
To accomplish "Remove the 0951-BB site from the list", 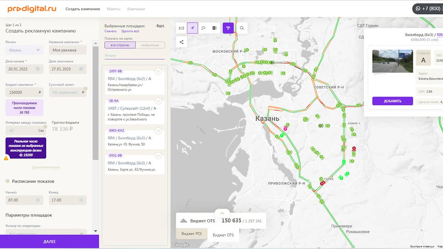I will (x=158, y=156).
